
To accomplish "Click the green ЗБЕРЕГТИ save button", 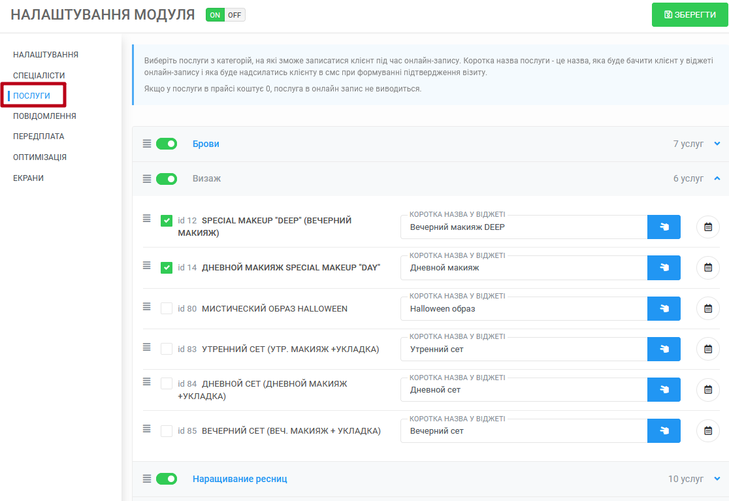I will coord(690,15).
